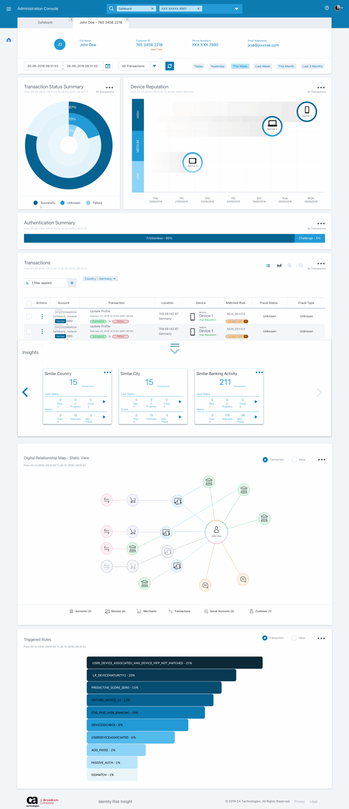Open the hamburger navigation menu

9,9
